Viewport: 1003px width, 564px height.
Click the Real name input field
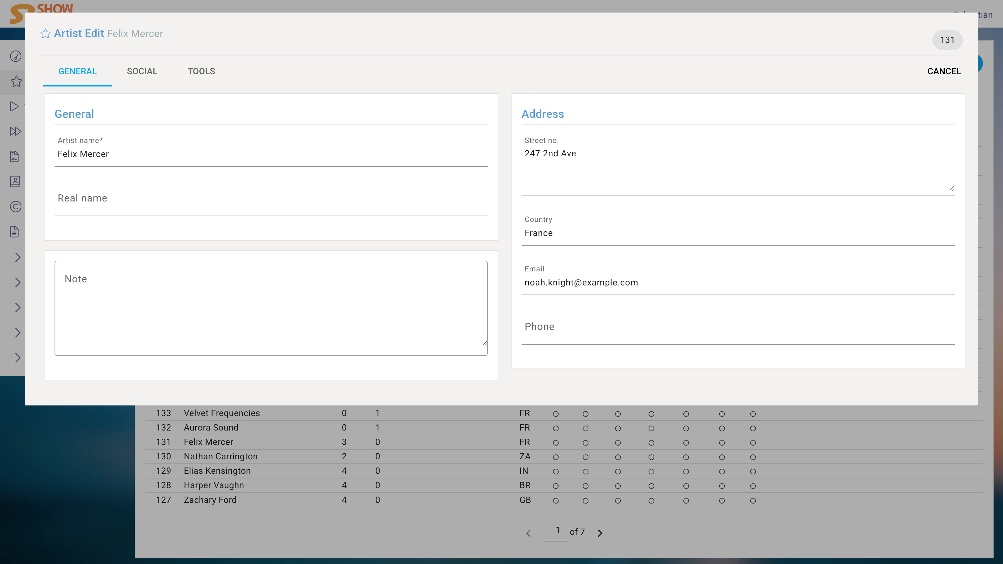click(270, 199)
